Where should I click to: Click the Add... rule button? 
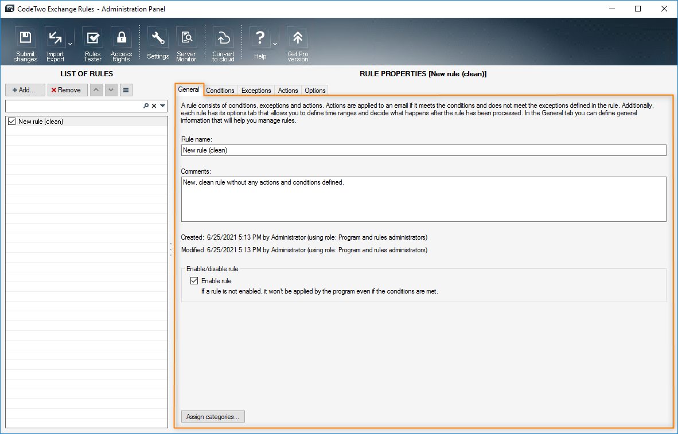pos(25,90)
